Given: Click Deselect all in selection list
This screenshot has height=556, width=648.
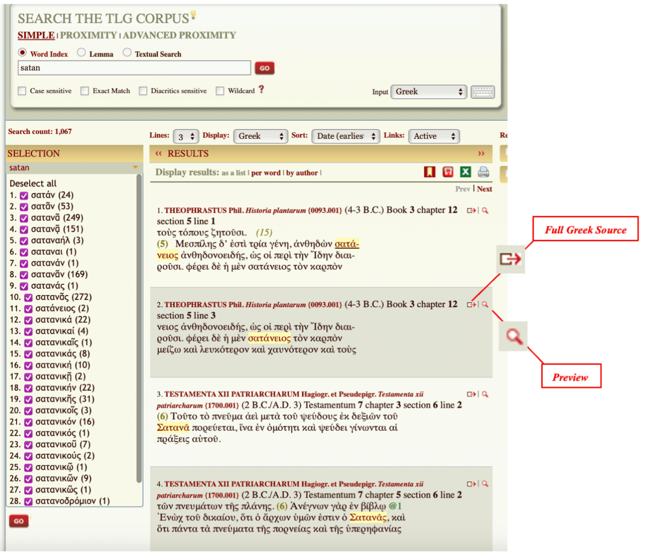Looking at the screenshot, I should click(33, 184).
